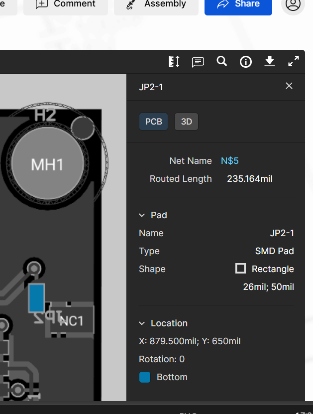Select the MH1 mounting hole
Image resolution: width=313 pixels, height=414 pixels.
47,164
